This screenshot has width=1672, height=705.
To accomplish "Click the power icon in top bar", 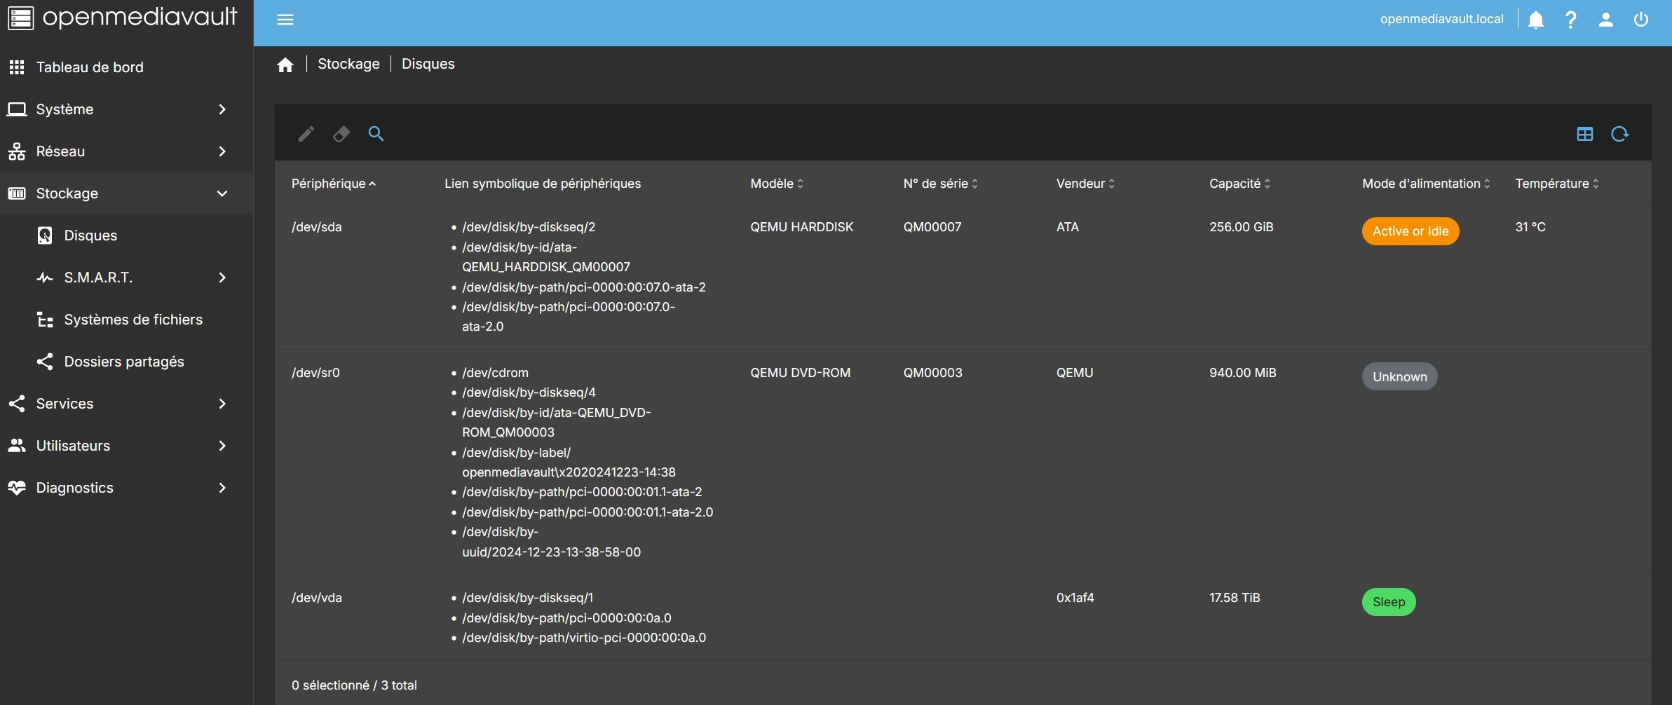I will (1641, 20).
